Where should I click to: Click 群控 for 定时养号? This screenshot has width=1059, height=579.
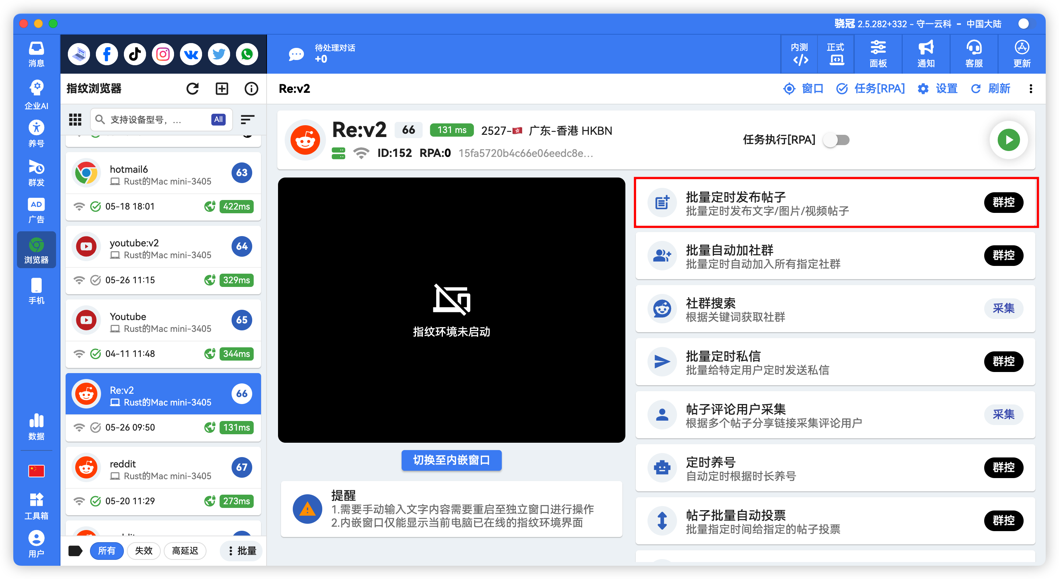tap(1003, 467)
